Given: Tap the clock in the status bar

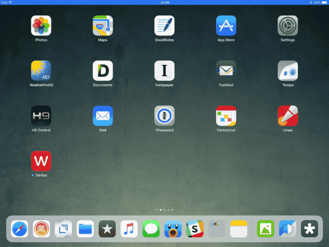Looking at the screenshot, I should tap(165, 3).
